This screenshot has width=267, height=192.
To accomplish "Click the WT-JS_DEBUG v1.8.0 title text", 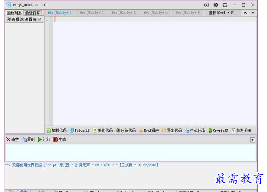I will [x=30, y=5].
